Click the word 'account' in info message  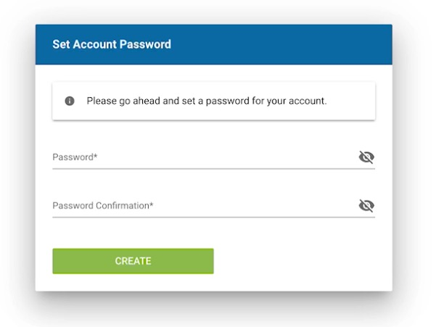click(308, 101)
